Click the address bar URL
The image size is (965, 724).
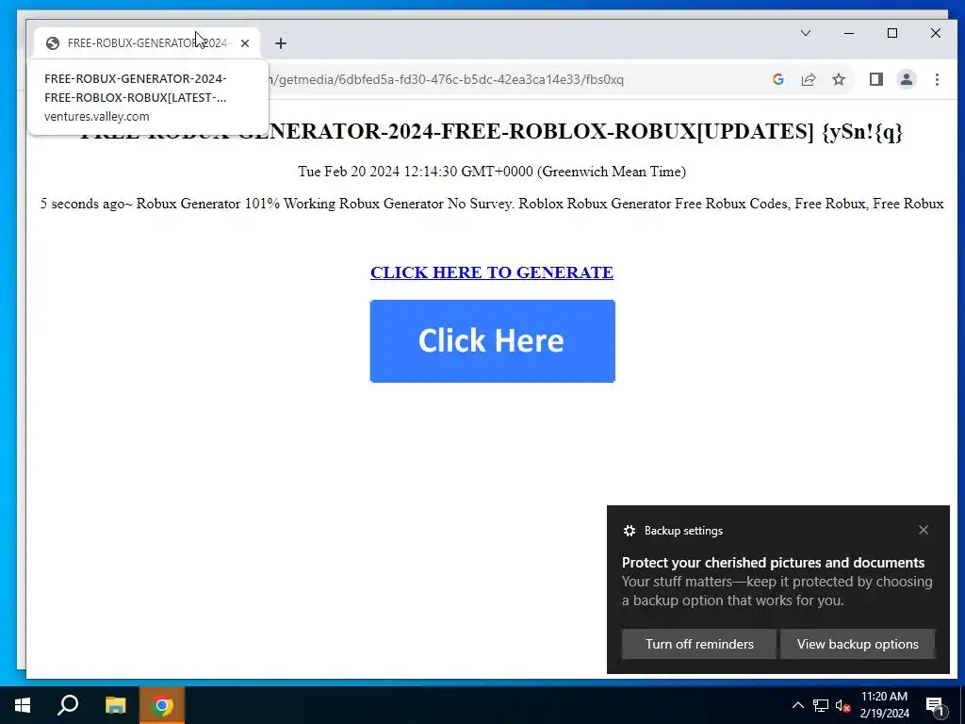coord(448,79)
